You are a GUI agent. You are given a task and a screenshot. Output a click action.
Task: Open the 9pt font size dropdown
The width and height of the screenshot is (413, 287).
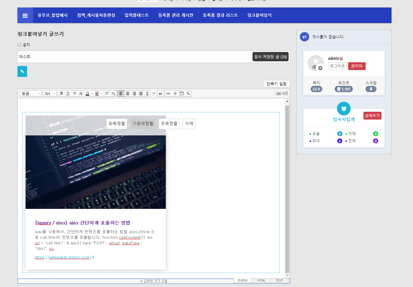[50, 93]
